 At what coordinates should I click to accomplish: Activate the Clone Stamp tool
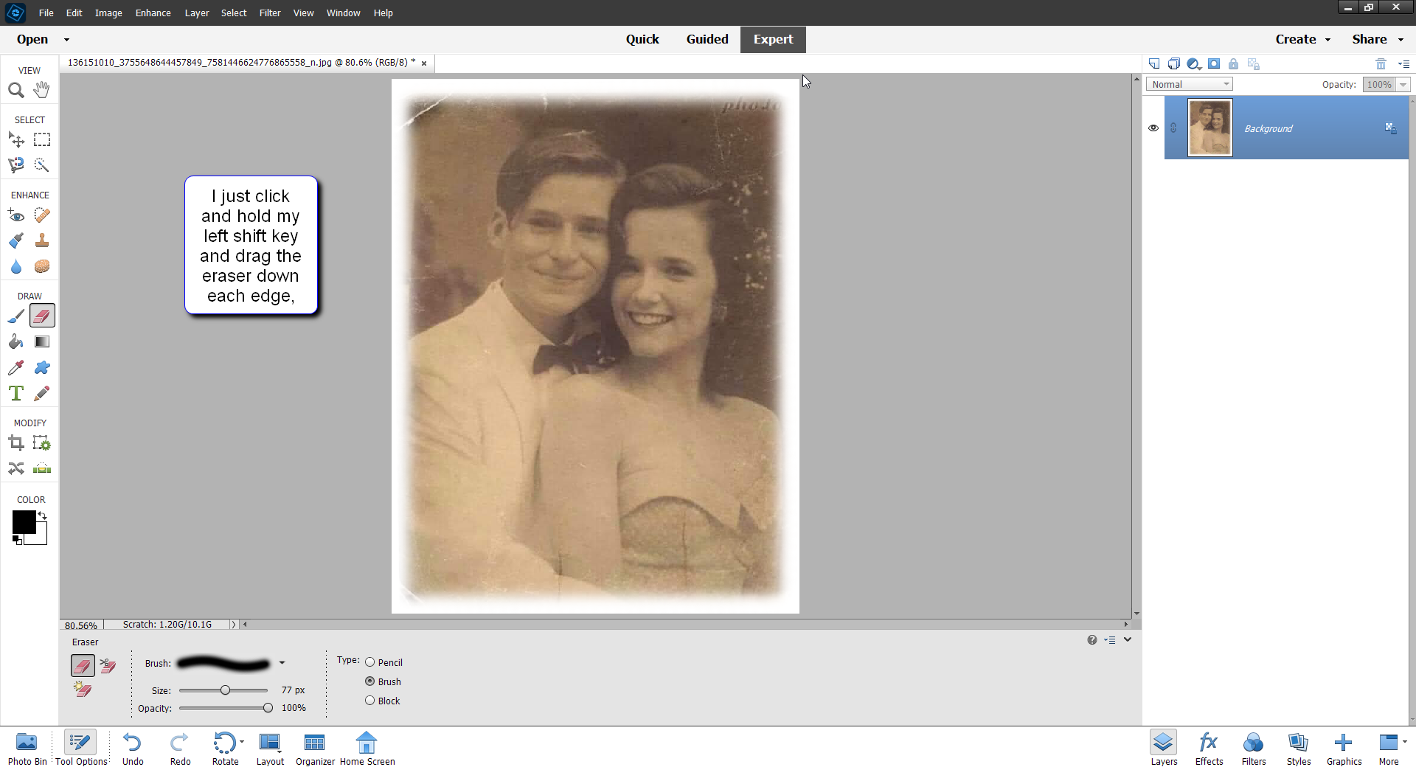point(42,240)
